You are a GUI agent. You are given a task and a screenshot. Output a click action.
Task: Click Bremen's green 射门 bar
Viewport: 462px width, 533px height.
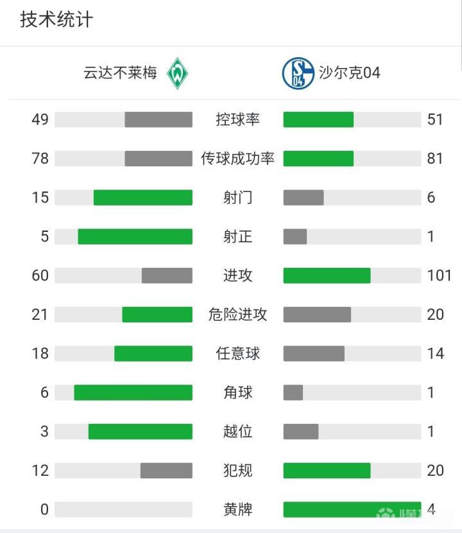pos(143,198)
